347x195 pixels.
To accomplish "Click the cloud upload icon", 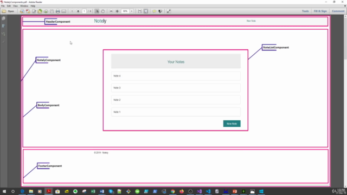I will [46, 11].
